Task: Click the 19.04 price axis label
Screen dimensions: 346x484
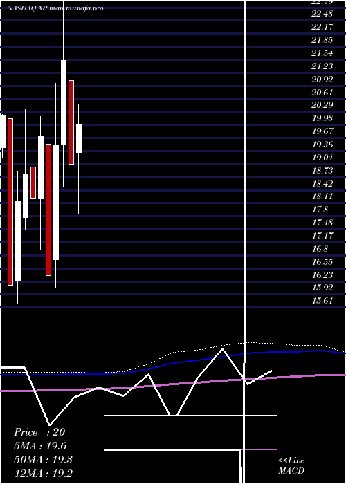Action: point(322,158)
